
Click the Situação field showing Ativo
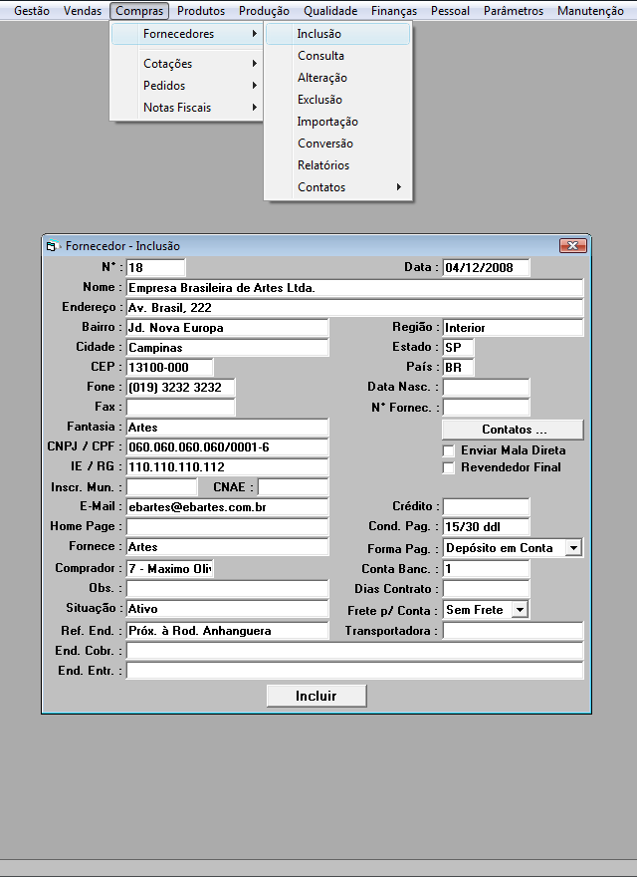click(x=227, y=609)
